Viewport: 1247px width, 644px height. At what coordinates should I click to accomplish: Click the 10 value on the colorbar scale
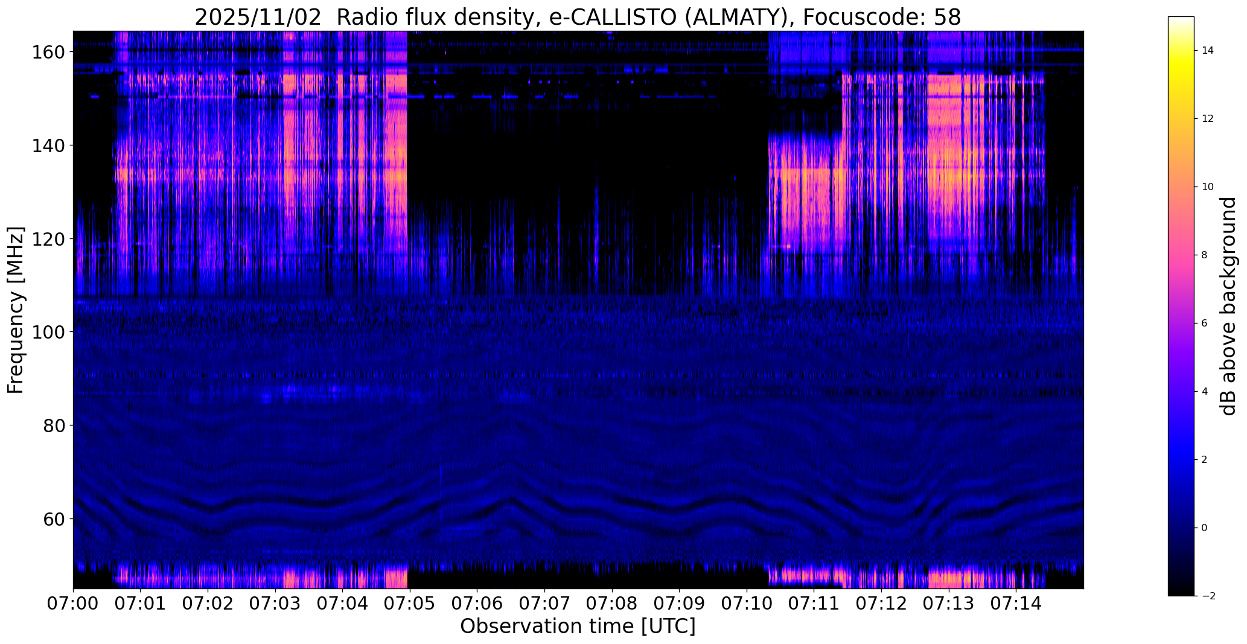(x=1207, y=187)
